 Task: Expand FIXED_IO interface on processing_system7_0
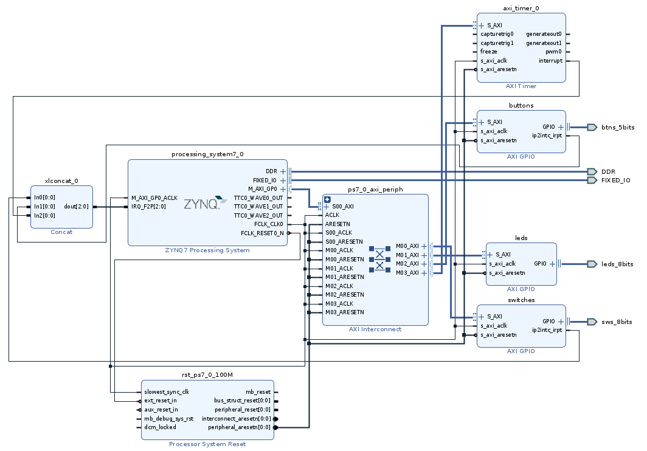point(283,181)
